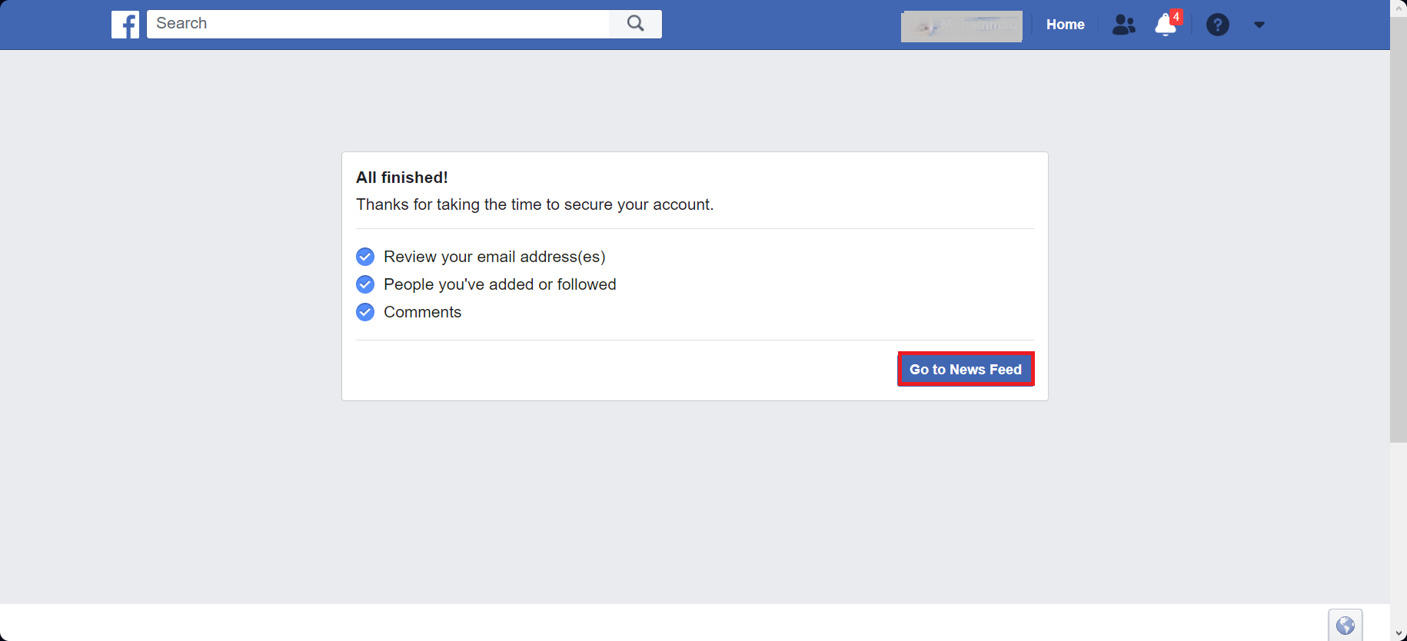Click inside the Search input field
This screenshot has width=1407, height=641.
point(377,23)
